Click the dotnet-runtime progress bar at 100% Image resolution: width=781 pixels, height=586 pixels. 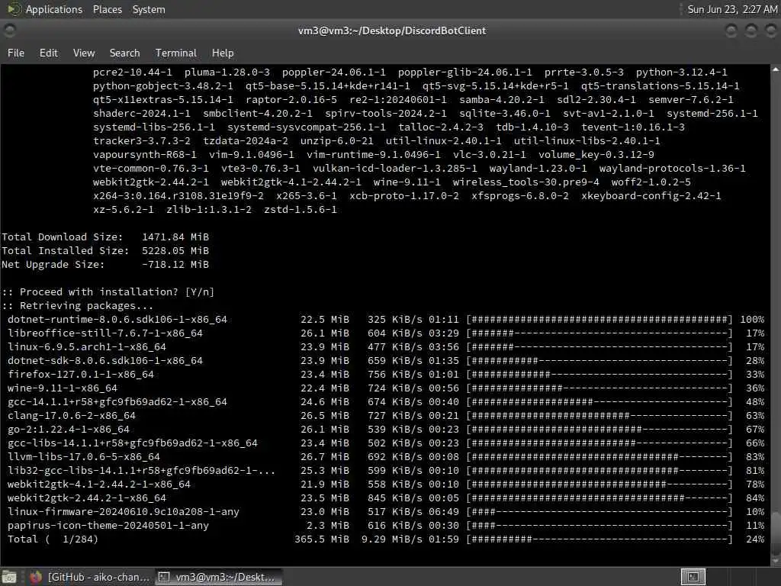pos(599,320)
